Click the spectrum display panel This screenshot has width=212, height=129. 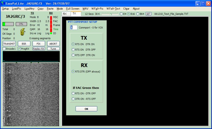coord(31,57)
